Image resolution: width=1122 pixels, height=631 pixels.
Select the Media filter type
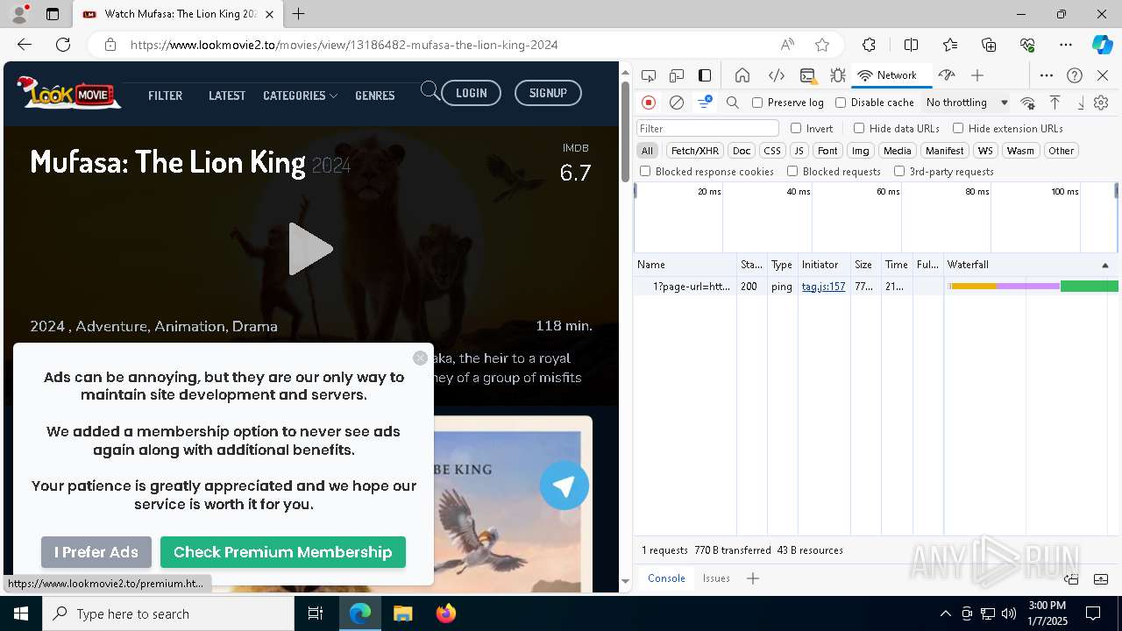(897, 151)
